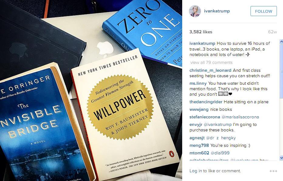The height and width of the screenshot is (181, 283).
Task: Open thedancingrider's profile
Action: 206,102
